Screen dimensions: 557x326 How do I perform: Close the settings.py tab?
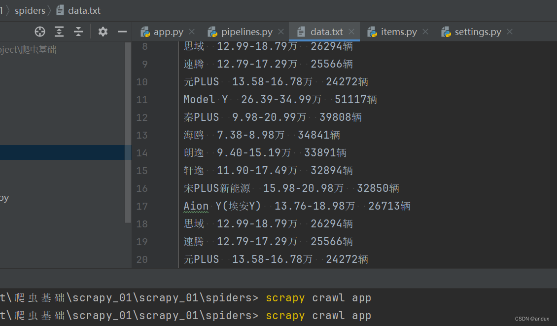pyautogui.click(x=510, y=32)
